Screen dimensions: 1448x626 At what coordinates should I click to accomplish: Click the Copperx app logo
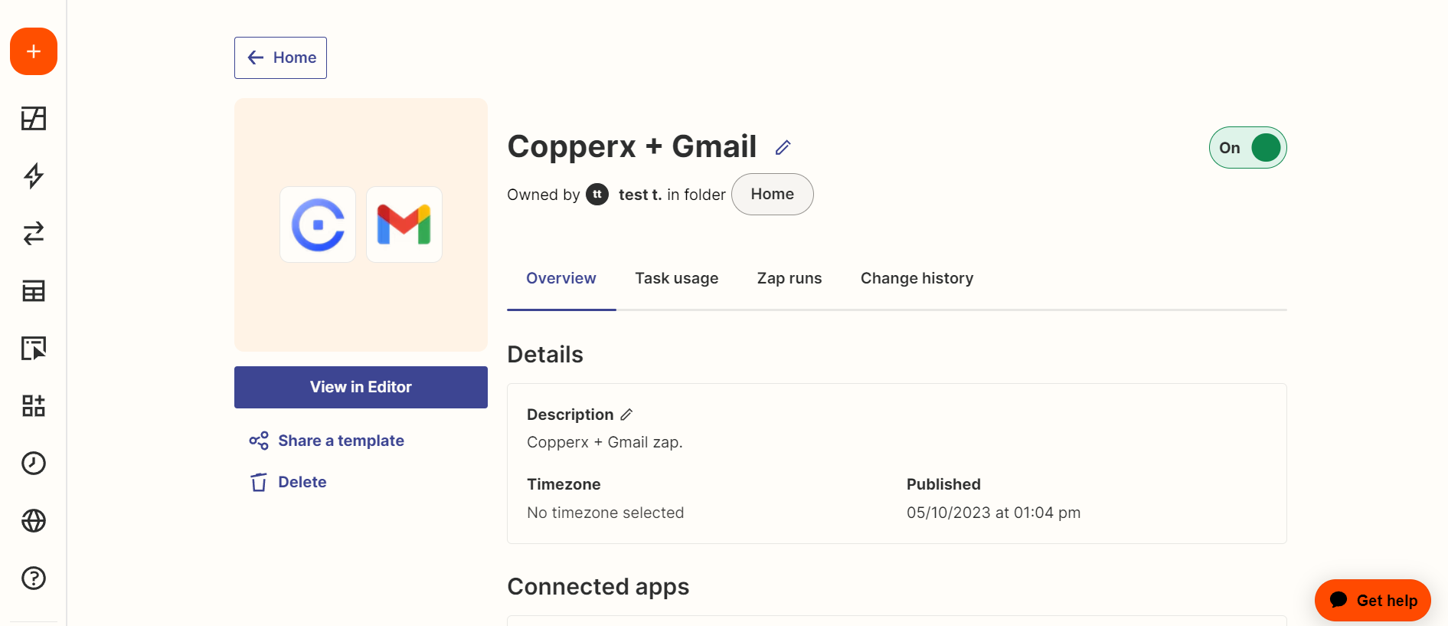coord(318,225)
